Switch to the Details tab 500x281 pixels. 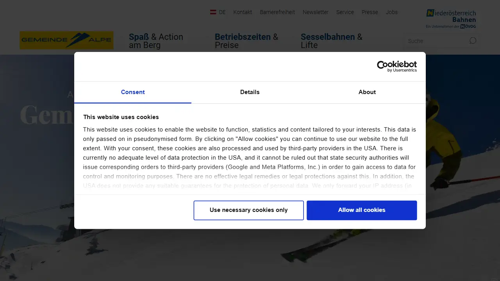[x=250, y=92]
